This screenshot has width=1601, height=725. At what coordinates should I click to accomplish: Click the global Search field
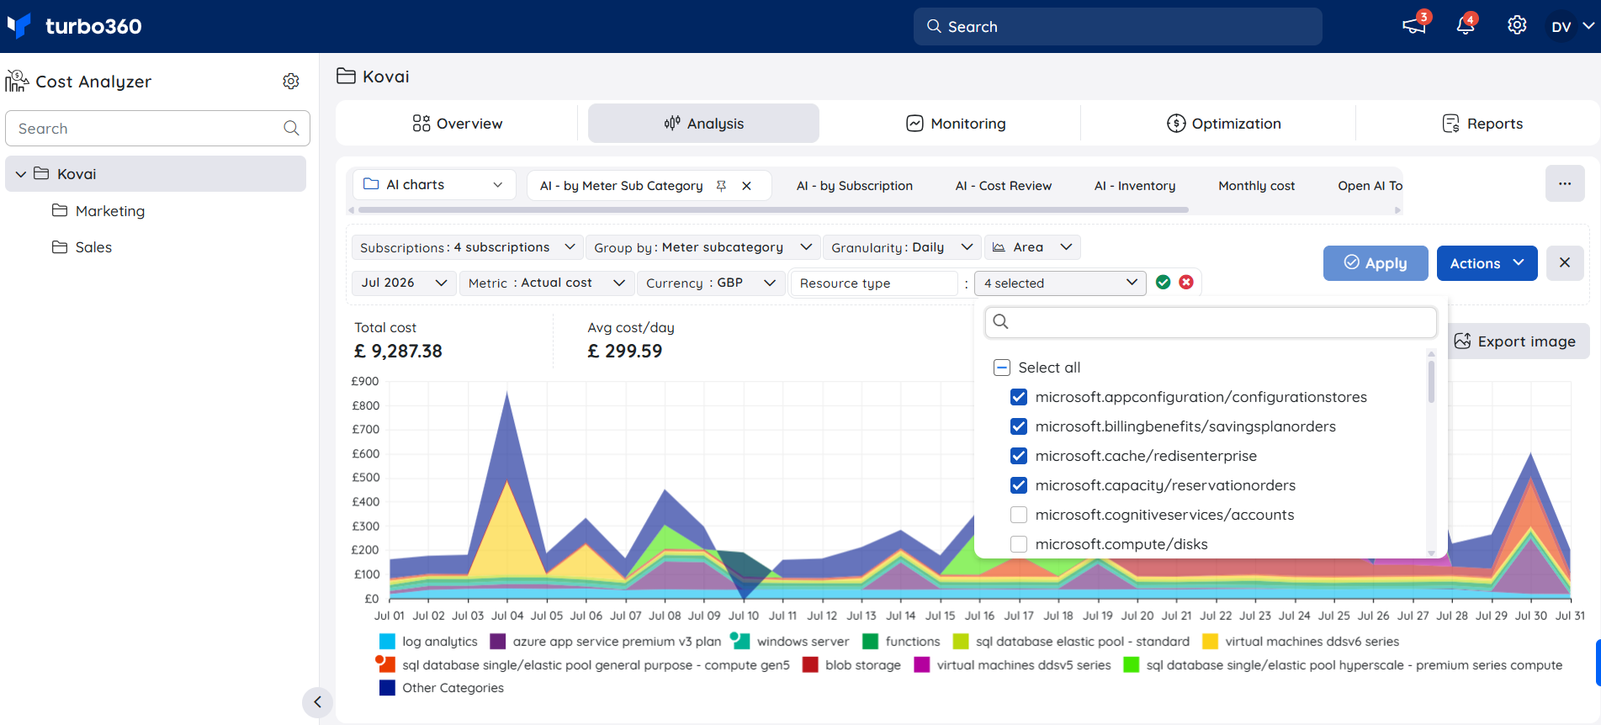pyautogui.click(x=1117, y=26)
